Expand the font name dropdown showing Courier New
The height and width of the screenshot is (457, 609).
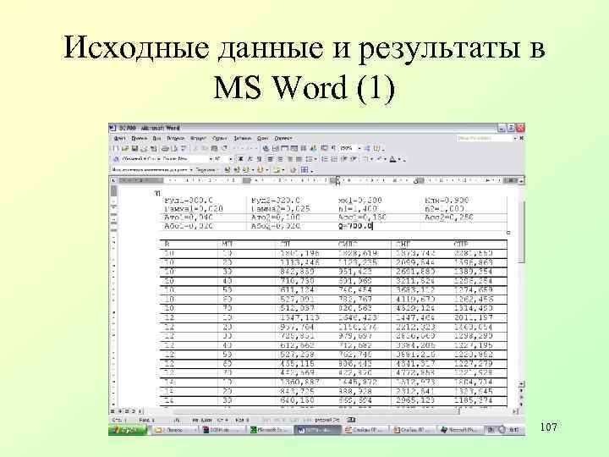tap(211, 159)
